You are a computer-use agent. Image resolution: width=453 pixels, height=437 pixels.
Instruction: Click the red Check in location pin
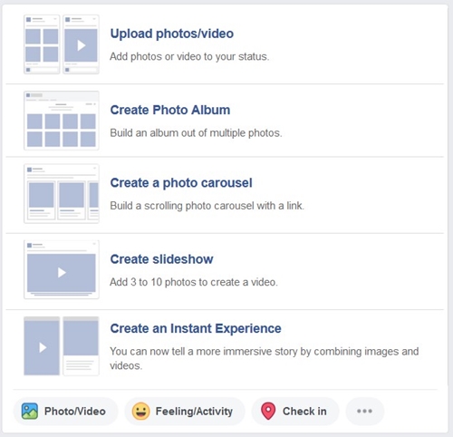[x=268, y=411]
